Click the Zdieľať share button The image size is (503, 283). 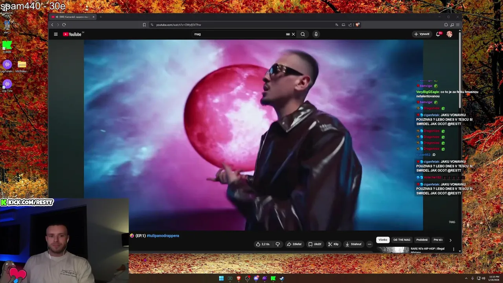(294, 244)
